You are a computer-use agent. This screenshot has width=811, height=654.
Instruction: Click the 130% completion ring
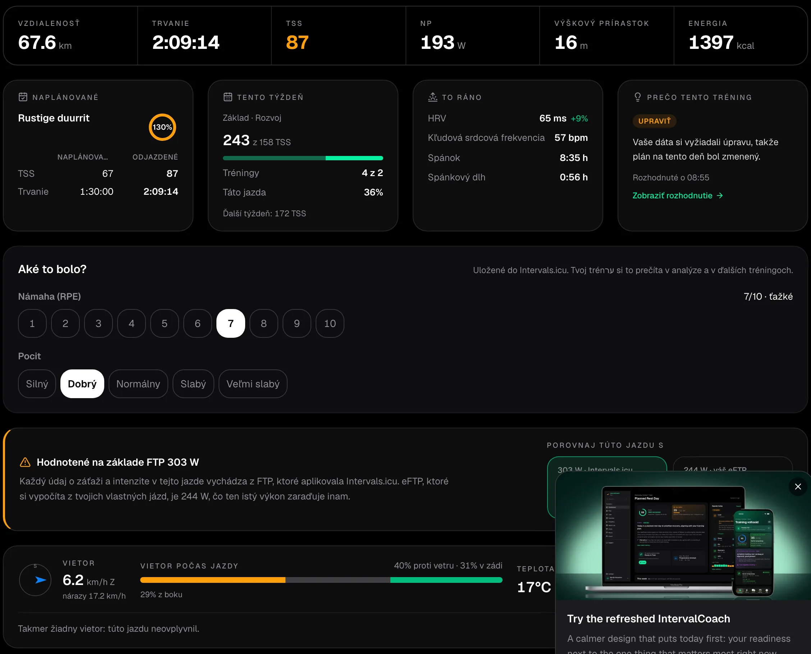162,127
